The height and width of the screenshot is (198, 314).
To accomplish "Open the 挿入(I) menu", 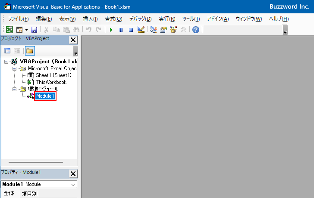I will coord(90,19).
